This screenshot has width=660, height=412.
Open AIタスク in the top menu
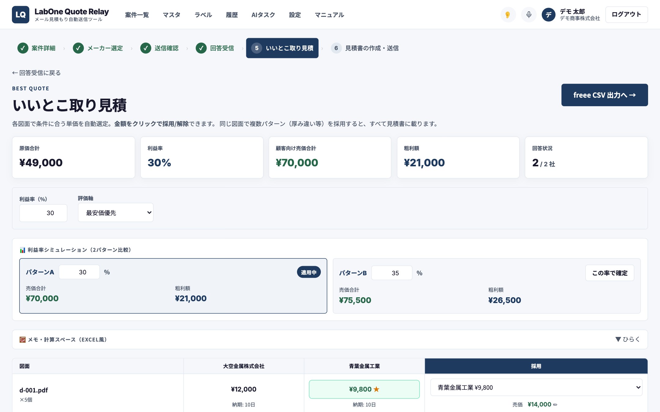pyautogui.click(x=263, y=15)
